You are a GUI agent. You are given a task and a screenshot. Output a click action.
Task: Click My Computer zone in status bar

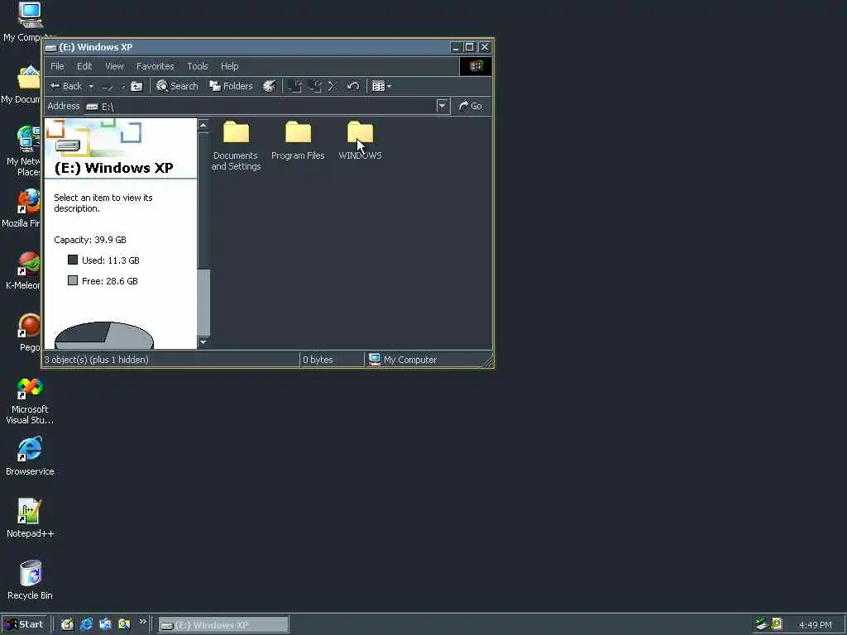click(x=403, y=360)
